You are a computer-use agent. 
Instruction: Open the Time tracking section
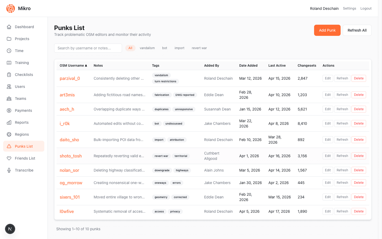(x=9, y=51)
